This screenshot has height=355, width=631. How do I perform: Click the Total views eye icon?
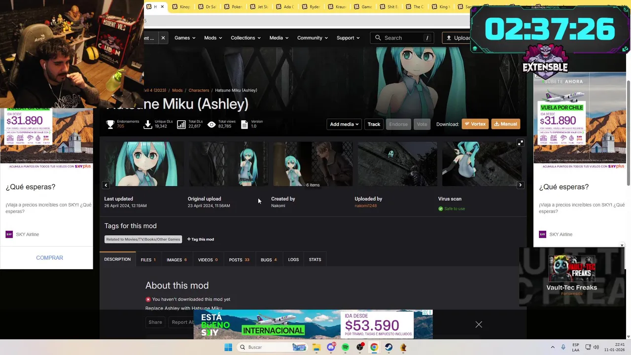pos(211,124)
